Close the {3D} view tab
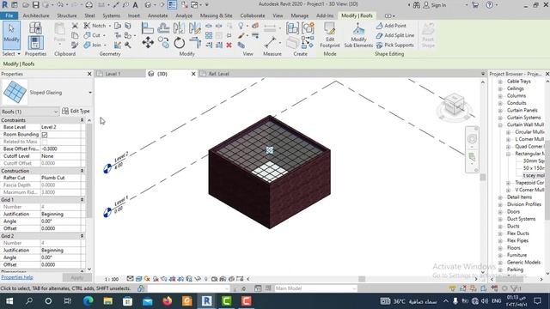550x309 pixels. 193,74
